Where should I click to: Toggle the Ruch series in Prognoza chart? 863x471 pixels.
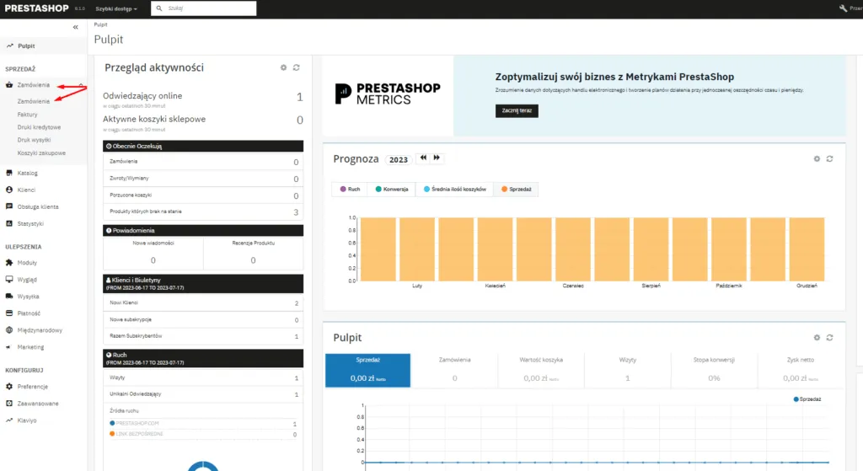[x=349, y=190]
